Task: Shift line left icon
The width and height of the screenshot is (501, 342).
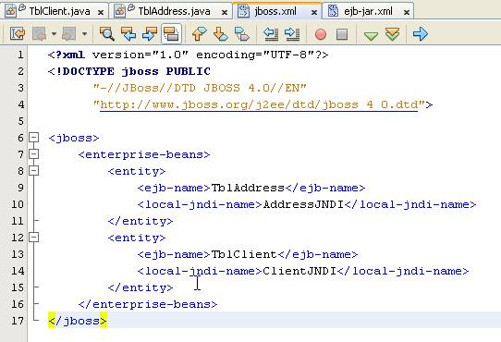Action: [271, 33]
